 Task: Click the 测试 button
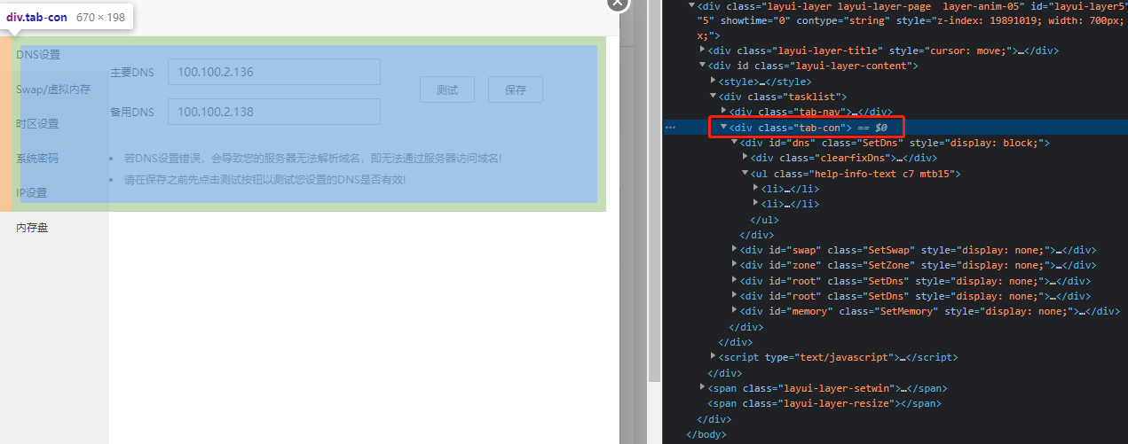click(447, 90)
